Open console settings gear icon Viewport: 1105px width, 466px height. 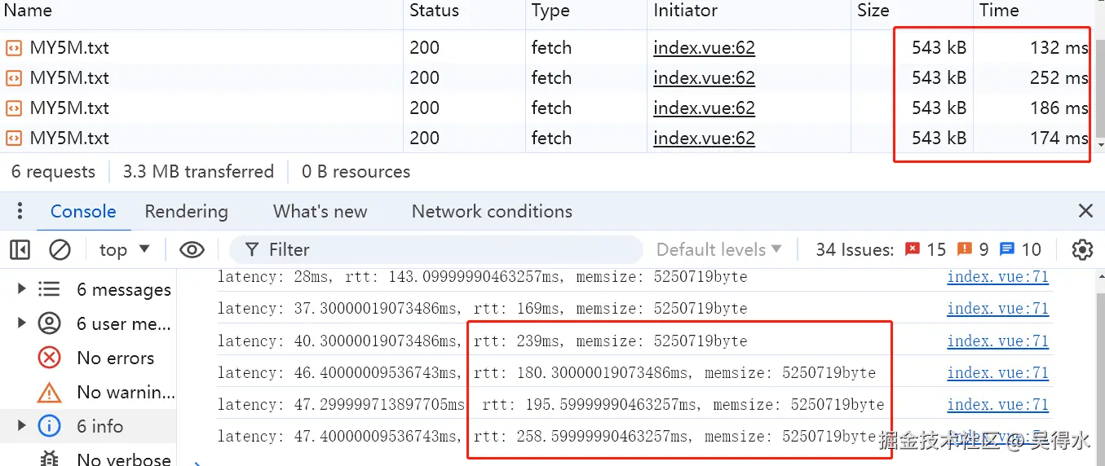(x=1082, y=249)
